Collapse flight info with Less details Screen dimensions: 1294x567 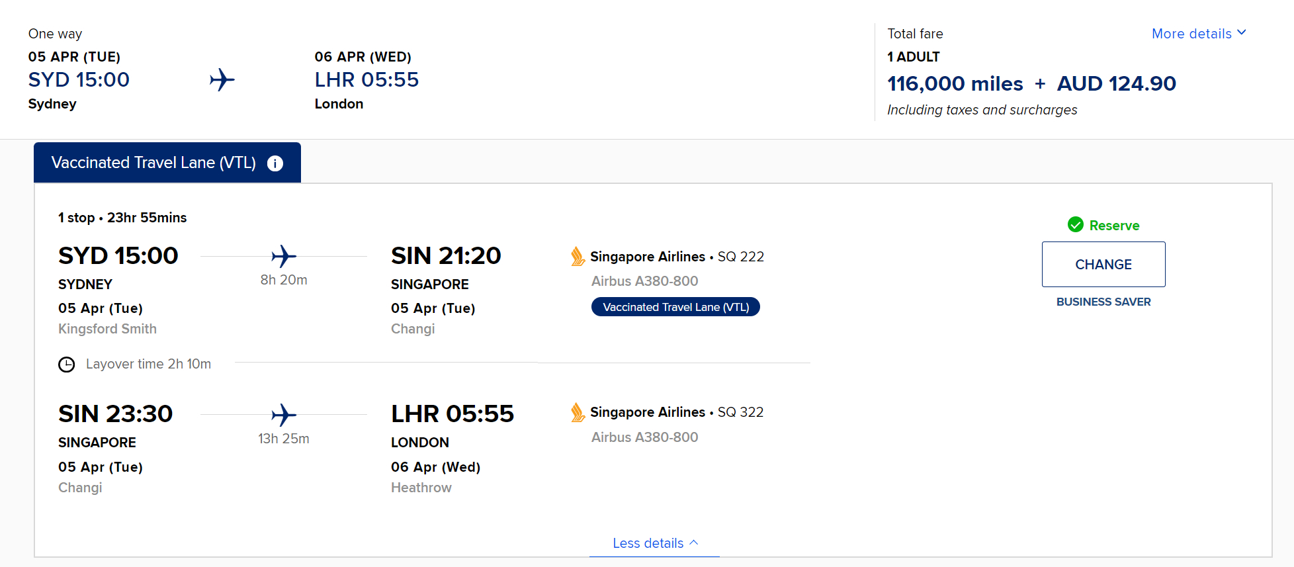pos(655,543)
